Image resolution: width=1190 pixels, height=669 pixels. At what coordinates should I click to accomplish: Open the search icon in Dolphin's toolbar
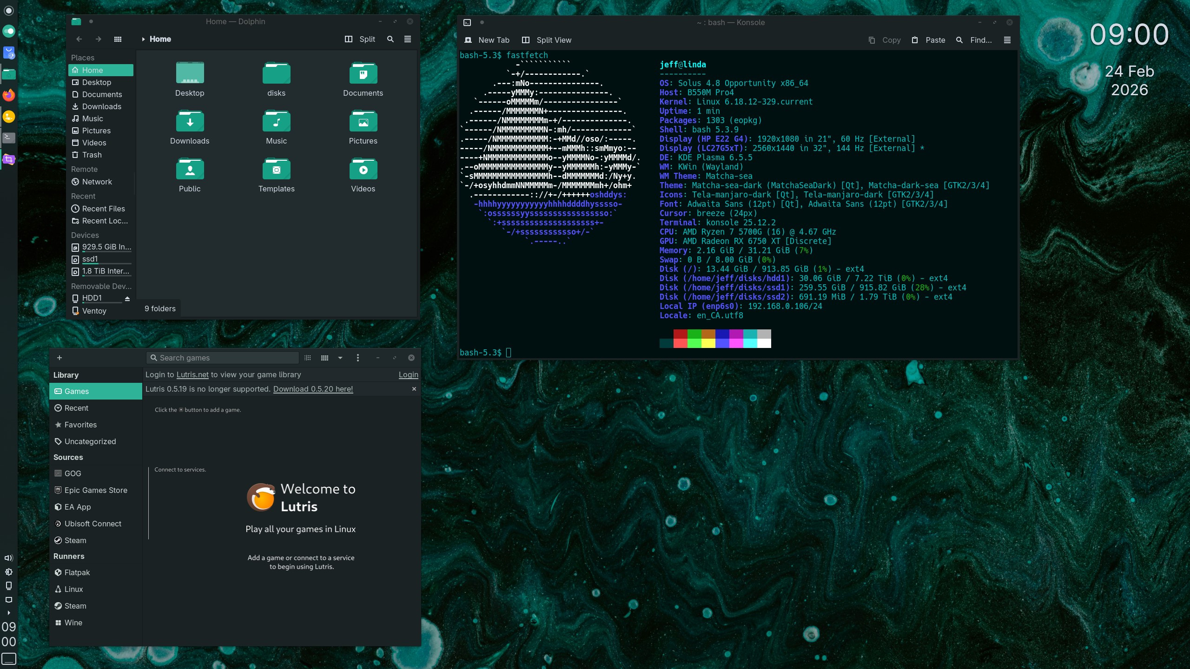click(390, 39)
